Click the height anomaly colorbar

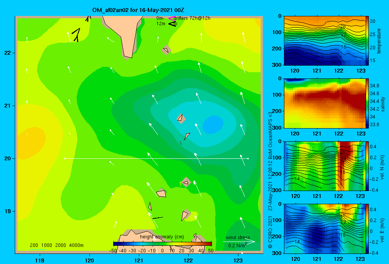[163, 244]
